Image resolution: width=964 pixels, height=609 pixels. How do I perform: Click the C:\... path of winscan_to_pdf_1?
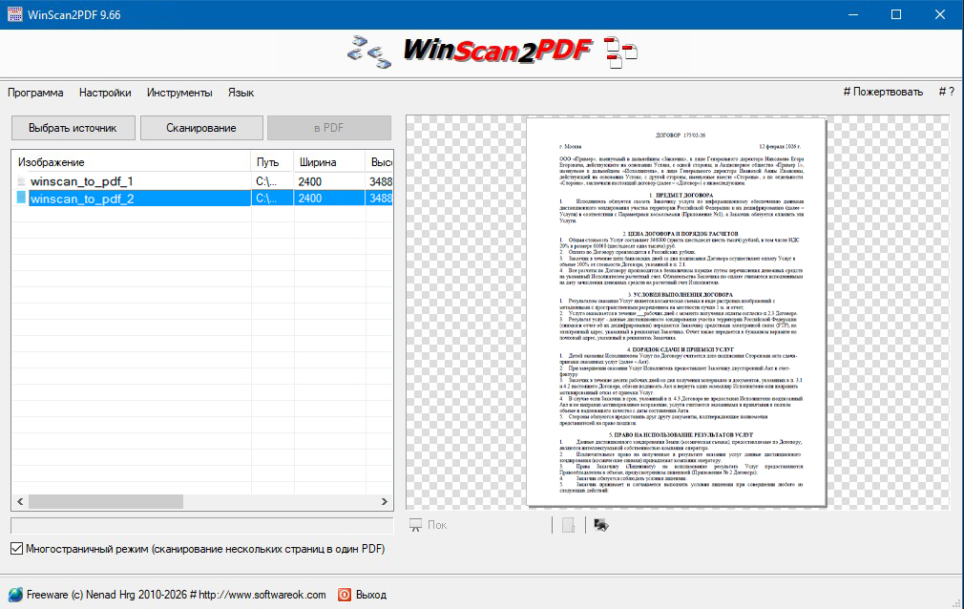pyautogui.click(x=266, y=181)
